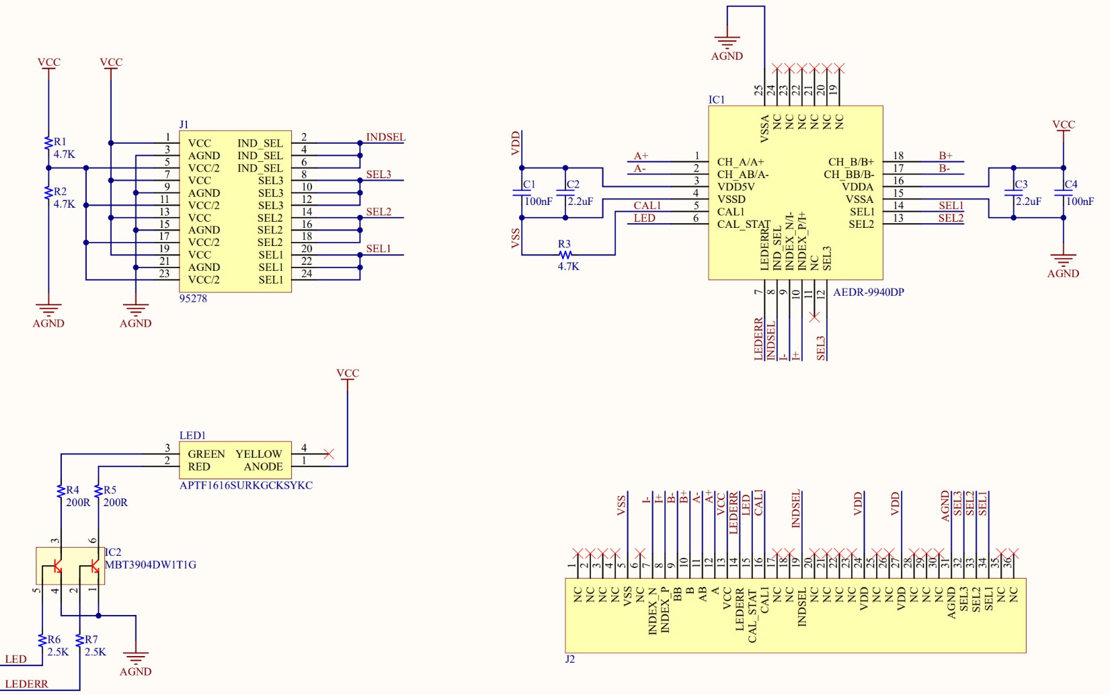Select the LED1 component body
Image resolution: width=1110 pixels, height=695 pixels.
tap(235, 460)
